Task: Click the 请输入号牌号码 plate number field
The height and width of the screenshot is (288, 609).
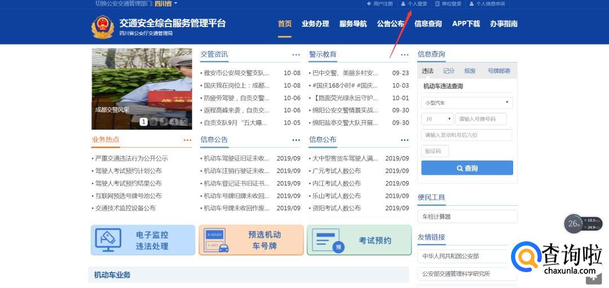Action: pos(481,119)
